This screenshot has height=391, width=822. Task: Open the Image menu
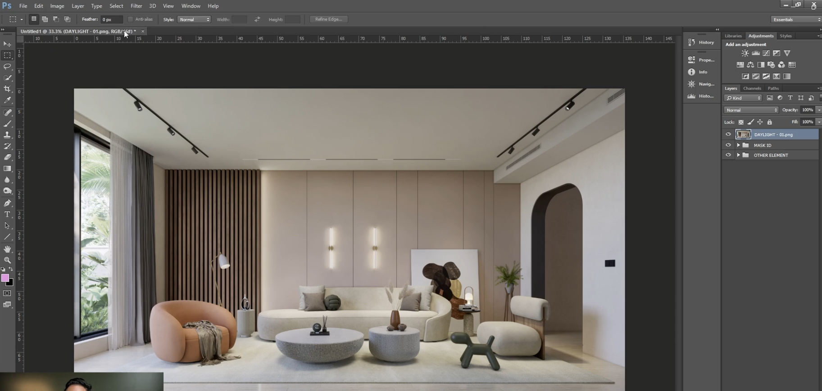tap(57, 6)
